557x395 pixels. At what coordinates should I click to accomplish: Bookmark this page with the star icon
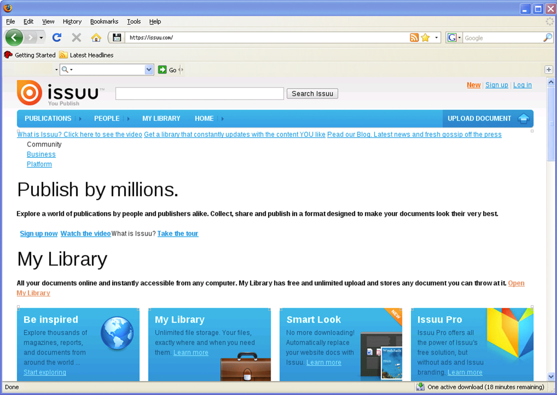point(425,38)
